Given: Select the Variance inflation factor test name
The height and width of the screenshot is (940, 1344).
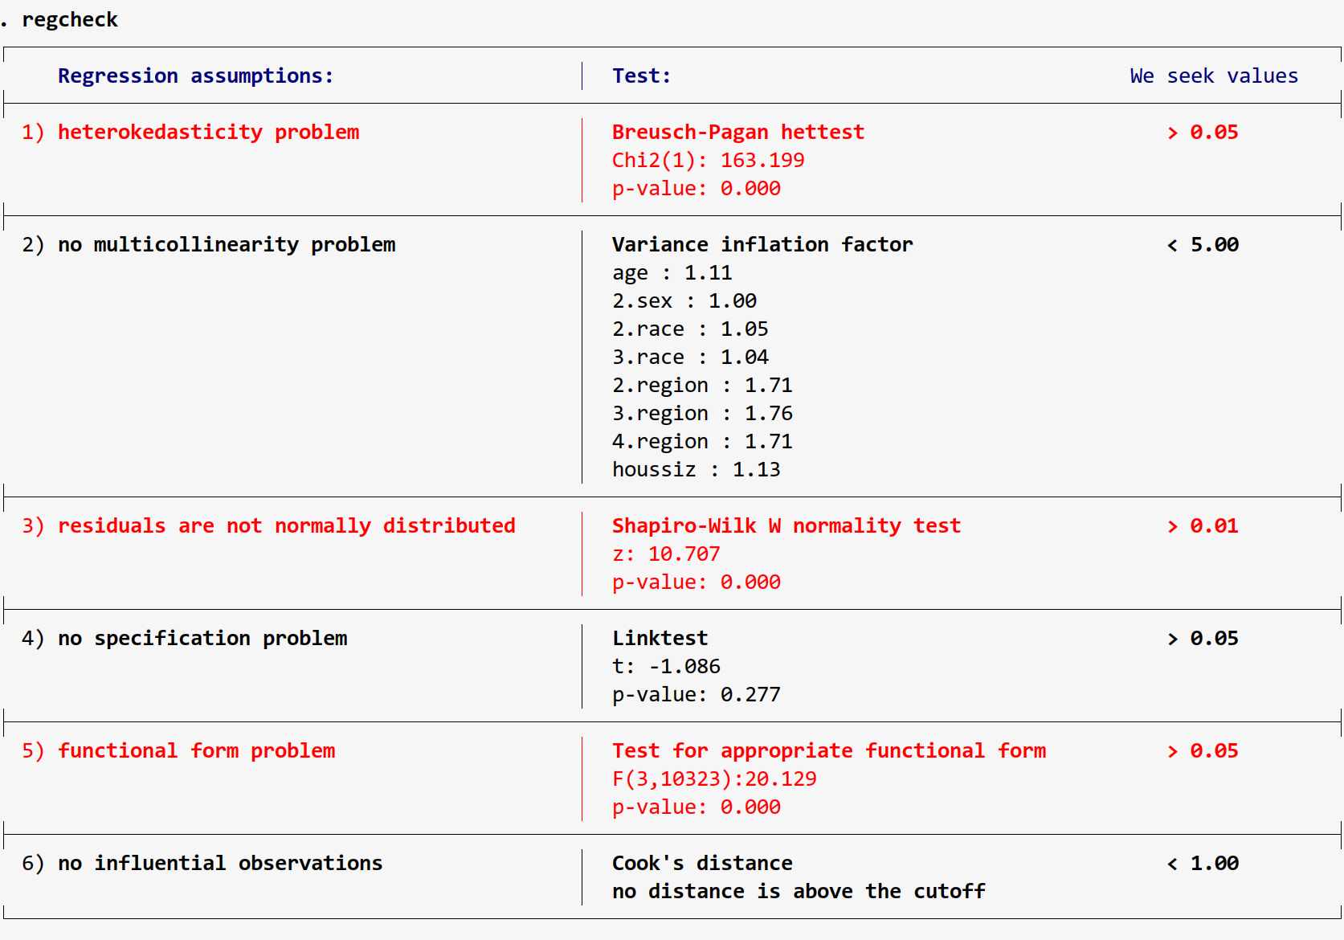Looking at the screenshot, I should 762,244.
